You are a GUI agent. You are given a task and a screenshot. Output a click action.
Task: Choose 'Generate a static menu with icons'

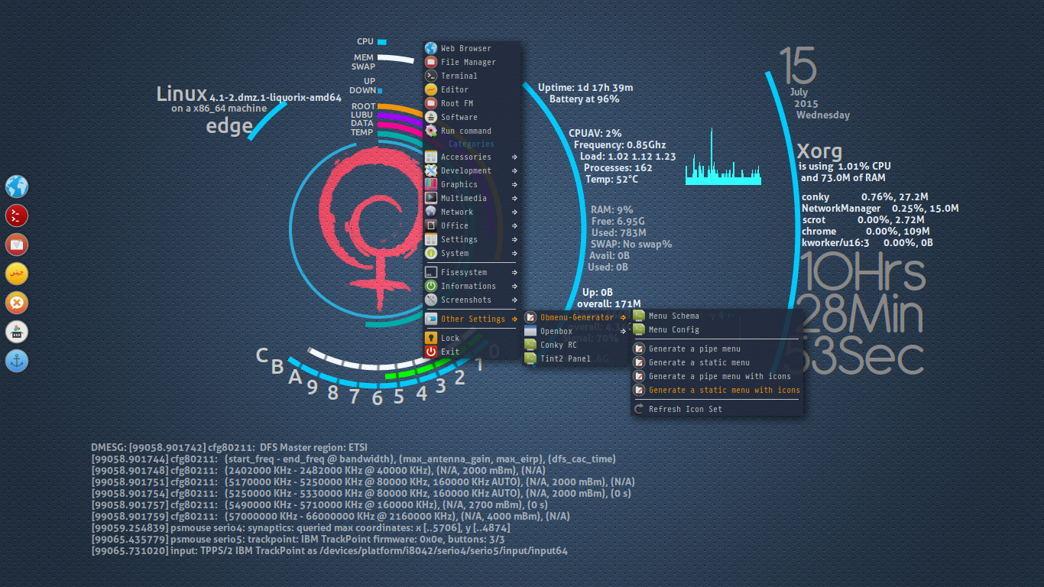click(718, 390)
